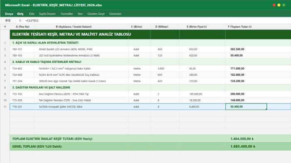Viewport: 291px width, 163px height.
Task: Select 300x50 mm Delikli Kablo Kanalı cell
Action: [72, 81]
